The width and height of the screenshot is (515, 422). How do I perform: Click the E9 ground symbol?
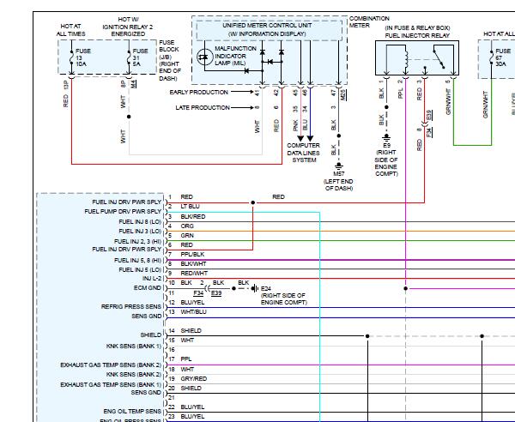point(386,136)
